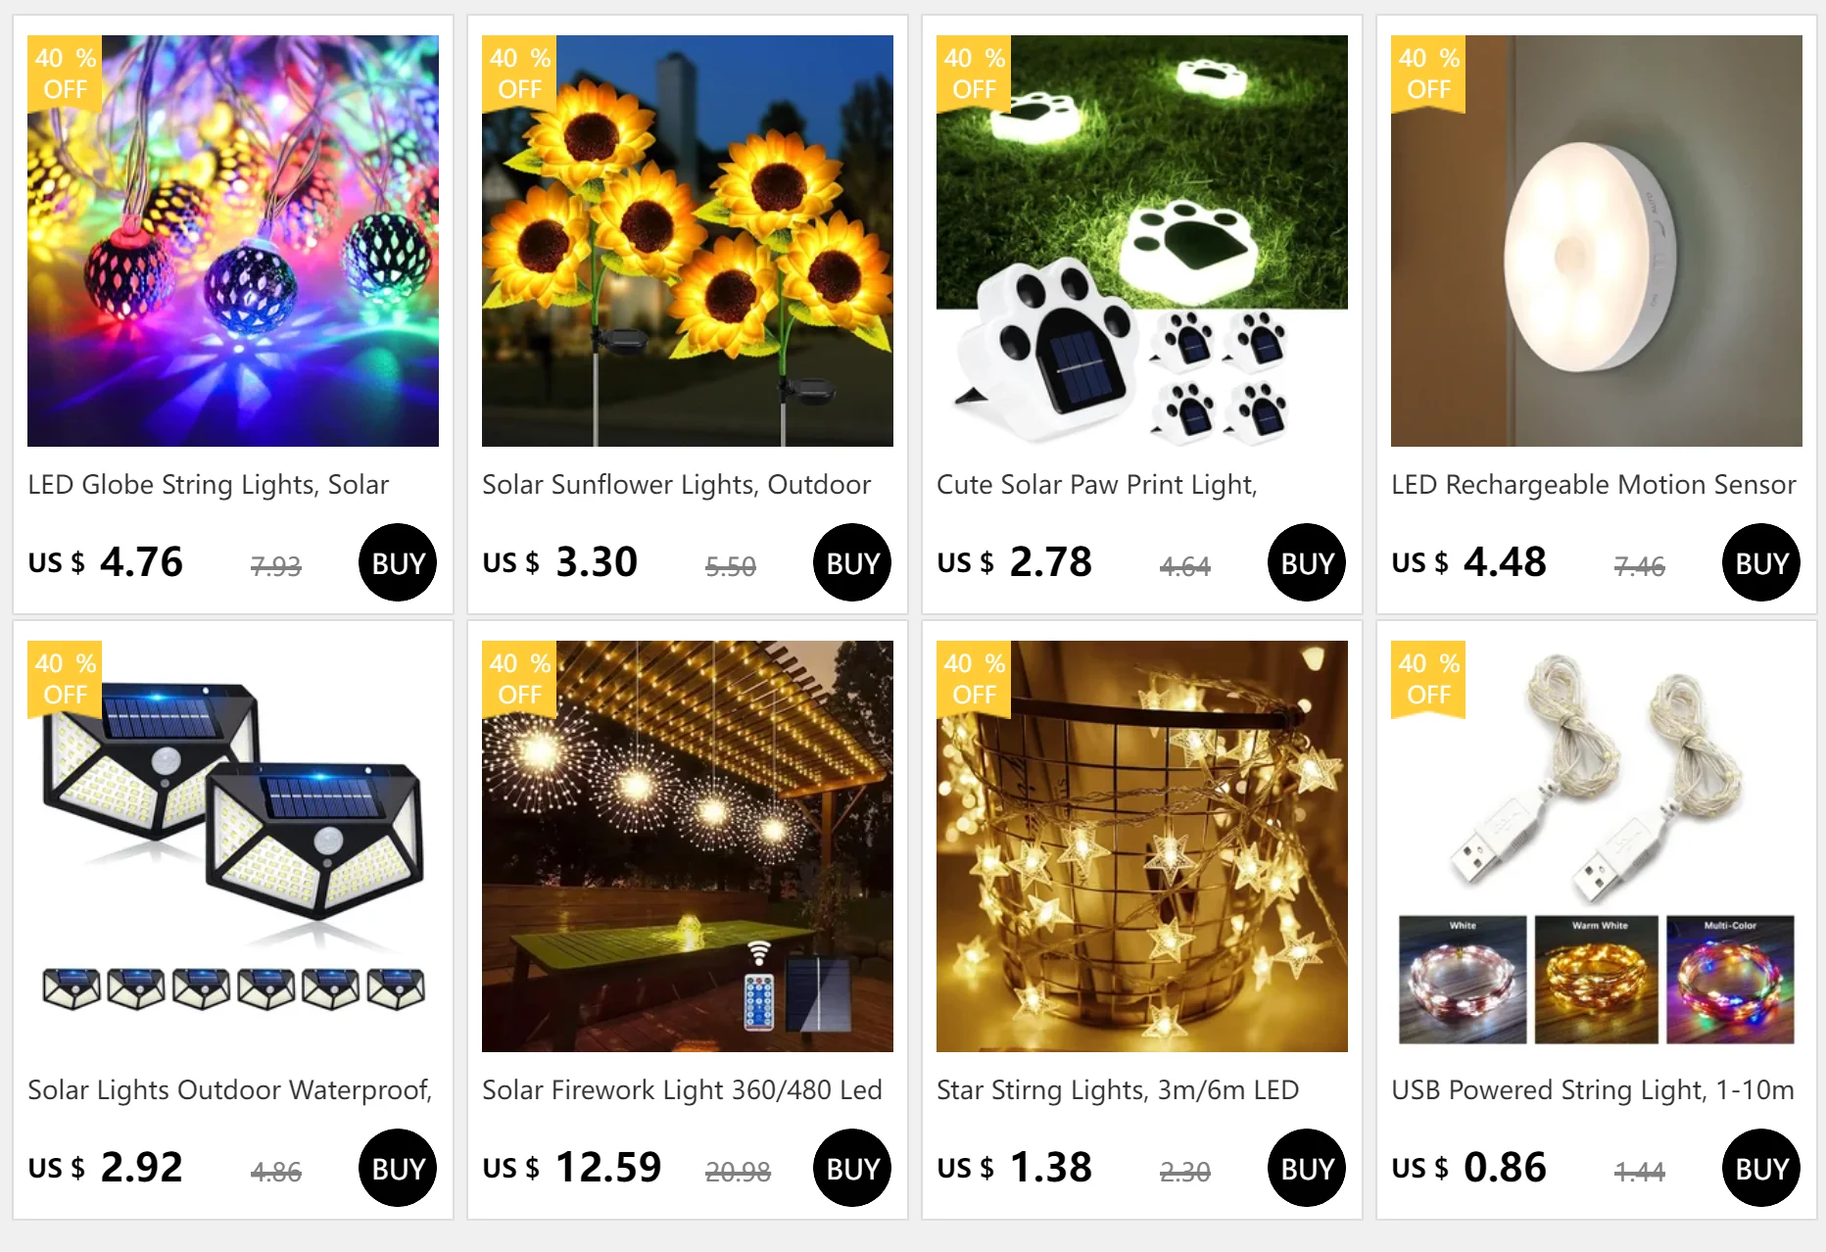Open the USB string light product image
The width and height of the screenshot is (1826, 1252).
(1597, 846)
